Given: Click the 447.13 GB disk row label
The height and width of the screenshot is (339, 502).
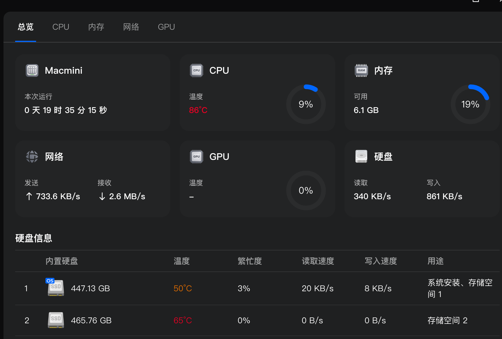Looking at the screenshot, I should 90,288.
